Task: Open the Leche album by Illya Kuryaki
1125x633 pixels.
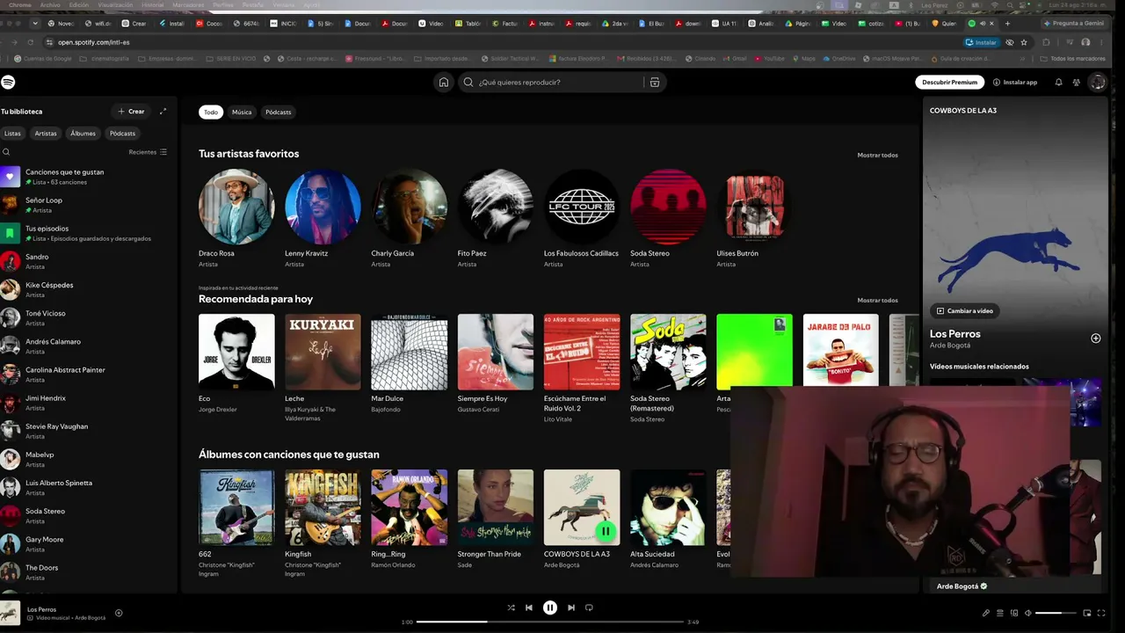Action: point(323,352)
